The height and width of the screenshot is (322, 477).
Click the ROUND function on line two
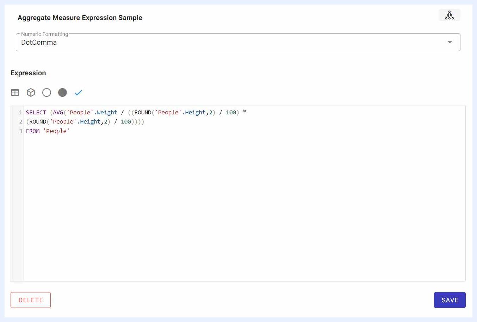pos(38,122)
